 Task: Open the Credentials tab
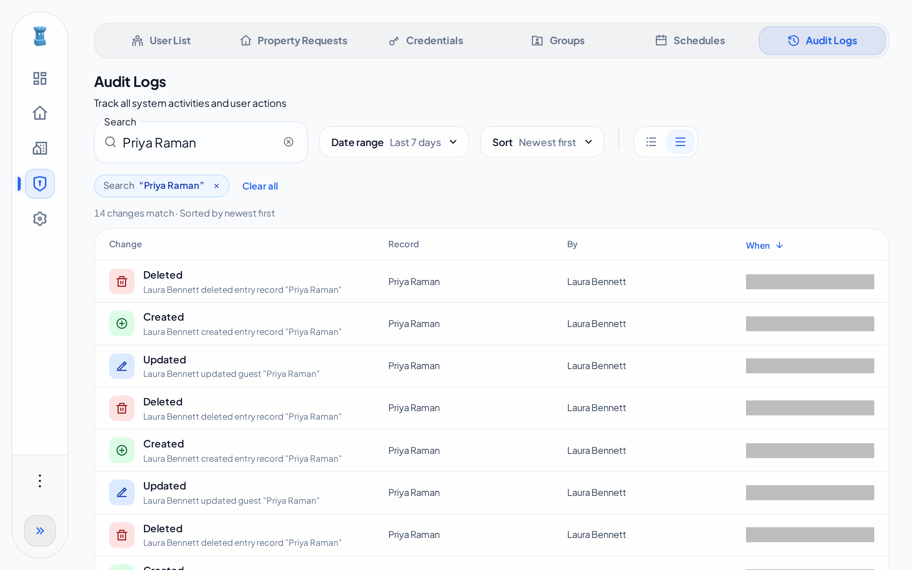pyautogui.click(x=426, y=40)
